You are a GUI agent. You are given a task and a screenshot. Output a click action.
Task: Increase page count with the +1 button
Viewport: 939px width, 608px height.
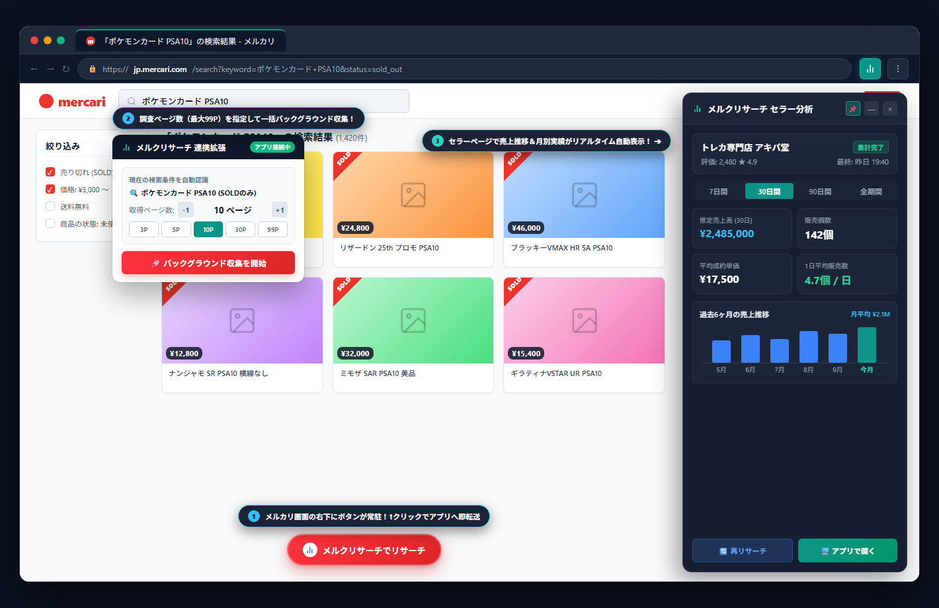(280, 210)
